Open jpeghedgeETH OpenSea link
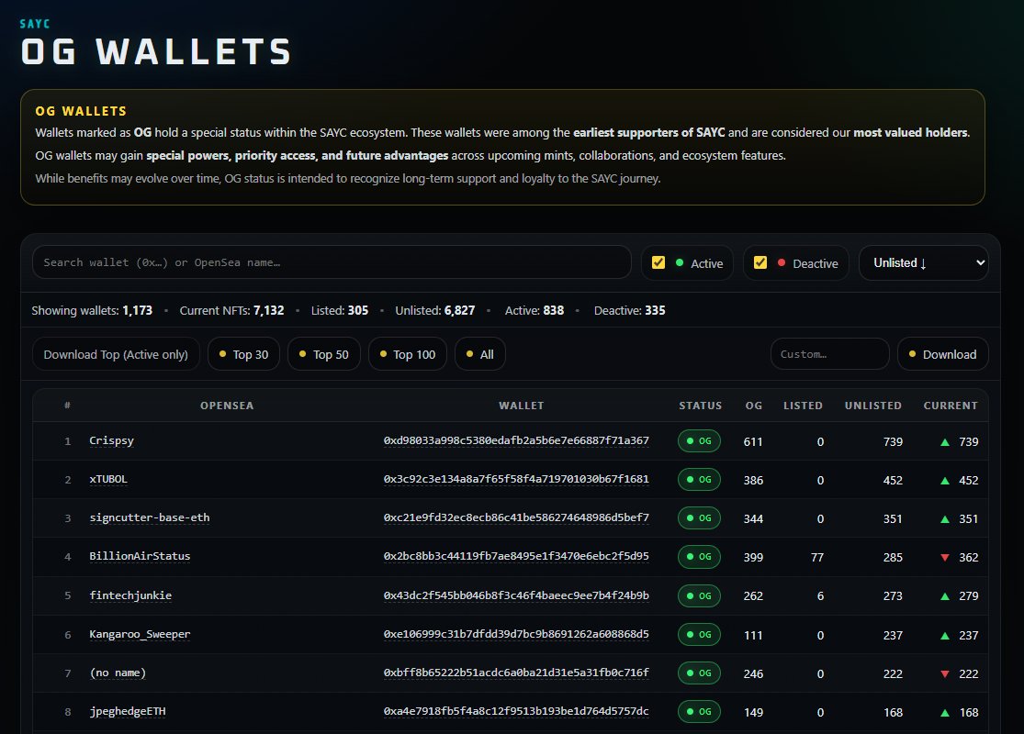 click(128, 711)
